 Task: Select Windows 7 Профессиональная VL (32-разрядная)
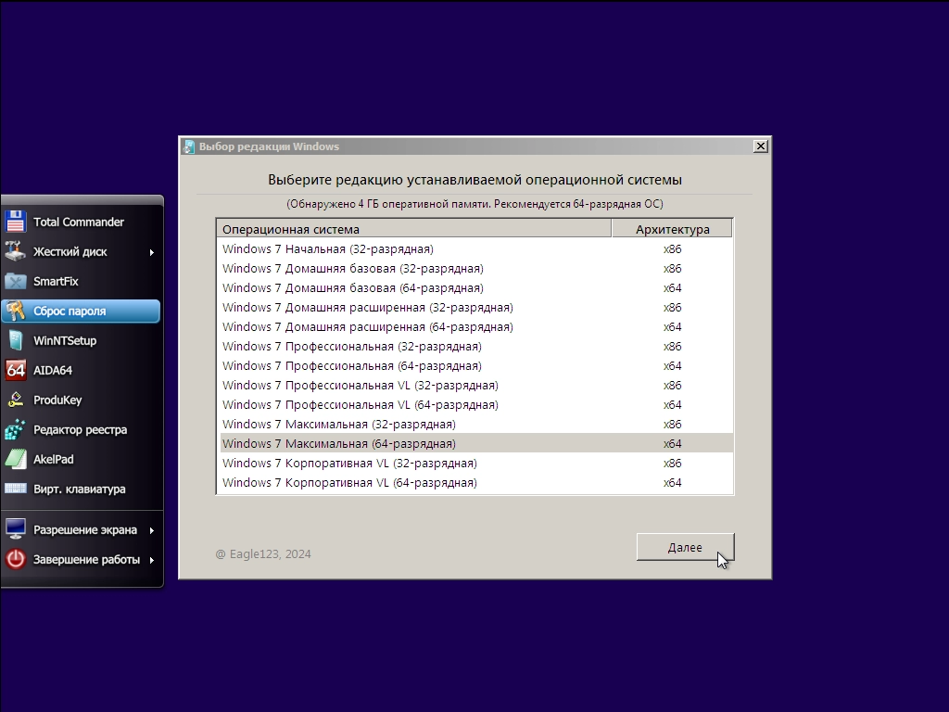(475, 385)
